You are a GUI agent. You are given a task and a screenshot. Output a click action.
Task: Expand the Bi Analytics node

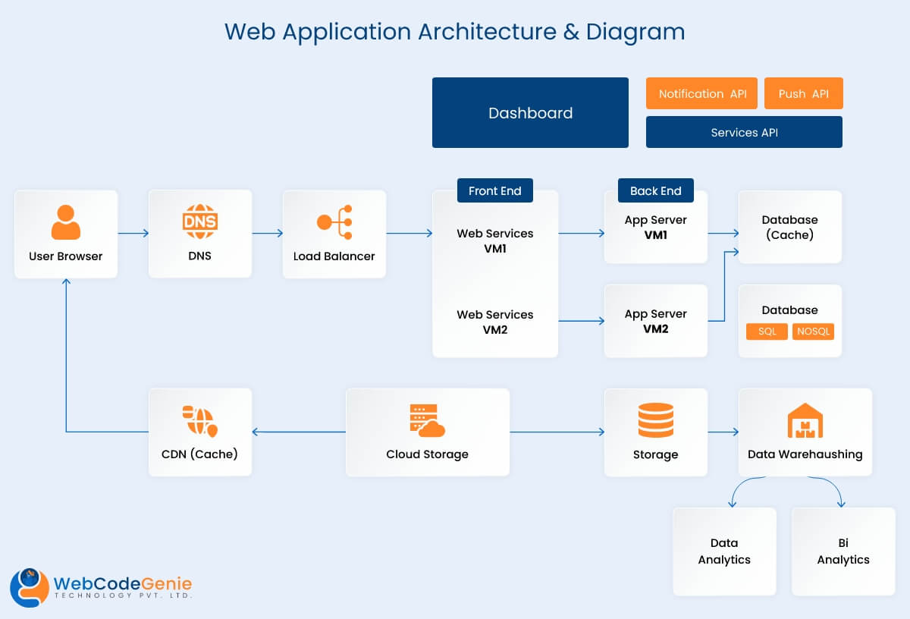click(x=843, y=551)
